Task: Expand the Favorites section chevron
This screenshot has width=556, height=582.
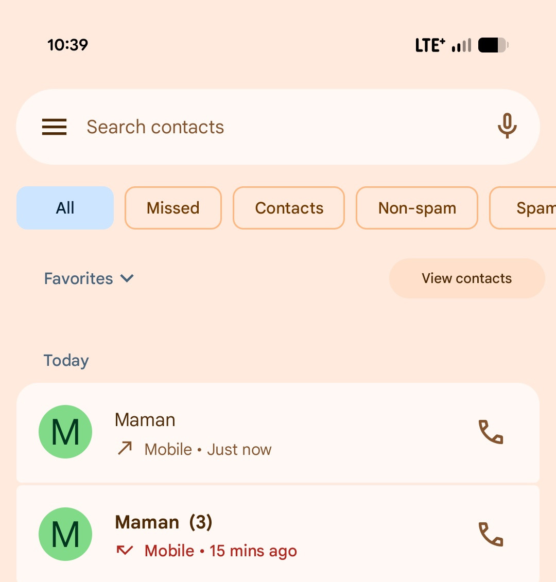Action: coord(127,278)
